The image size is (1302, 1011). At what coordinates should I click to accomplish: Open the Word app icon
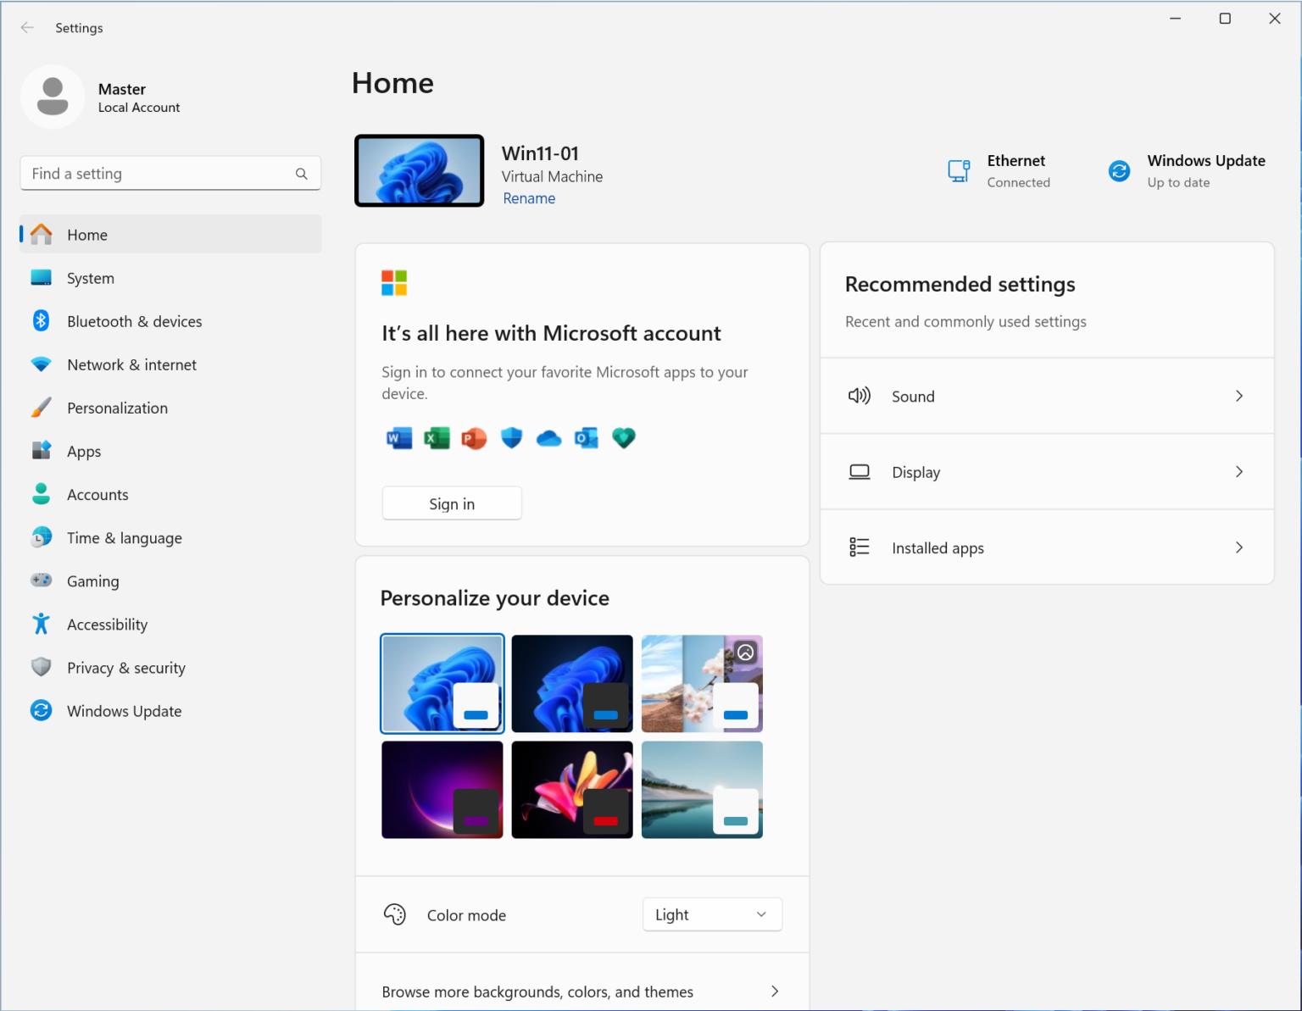click(x=398, y=438)
